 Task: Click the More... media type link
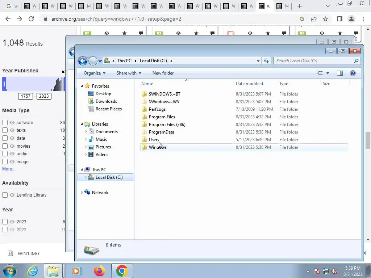click(9, 169)
